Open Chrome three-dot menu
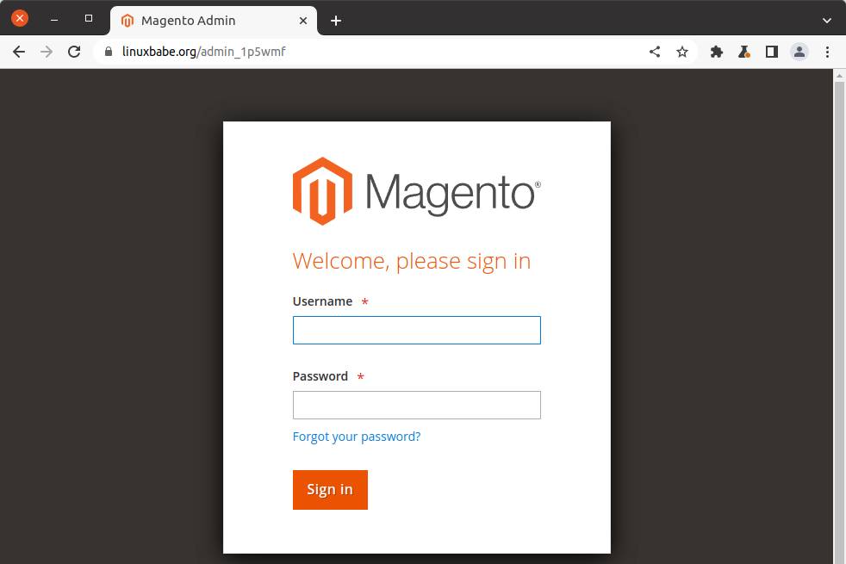This screenshot has height=564, width=846. [827, 52]
